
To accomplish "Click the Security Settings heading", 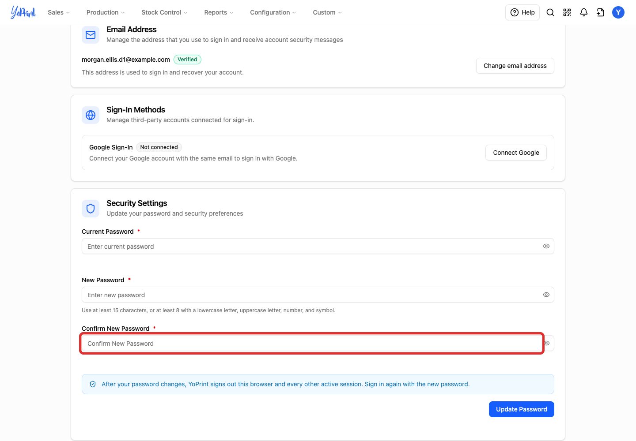I will [137, 203].
